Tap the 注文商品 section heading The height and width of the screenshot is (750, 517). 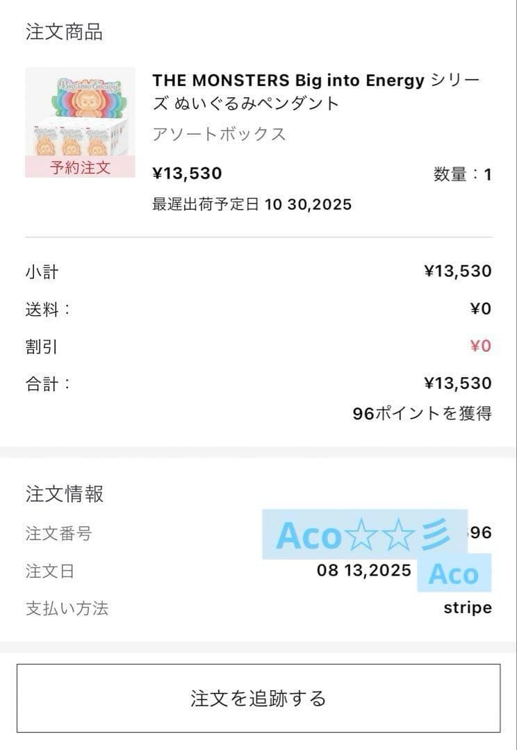65,32
